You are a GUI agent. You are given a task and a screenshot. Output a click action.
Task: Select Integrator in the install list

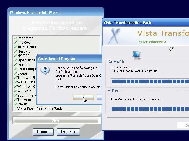25,38
